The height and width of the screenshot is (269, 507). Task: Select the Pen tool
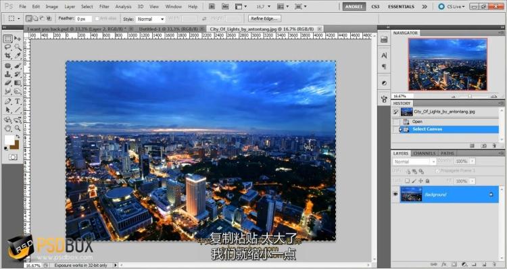(8, 101)
